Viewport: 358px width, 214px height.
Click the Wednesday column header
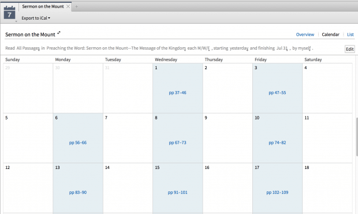pyautogui.click(x=166, y=59)
